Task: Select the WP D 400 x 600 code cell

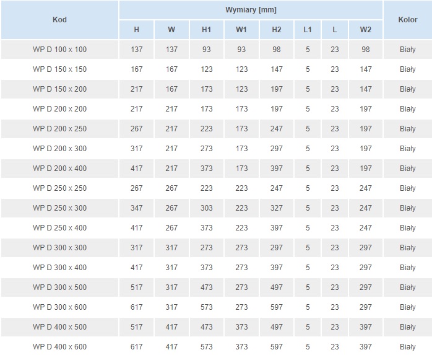Action: click(59, 347)
